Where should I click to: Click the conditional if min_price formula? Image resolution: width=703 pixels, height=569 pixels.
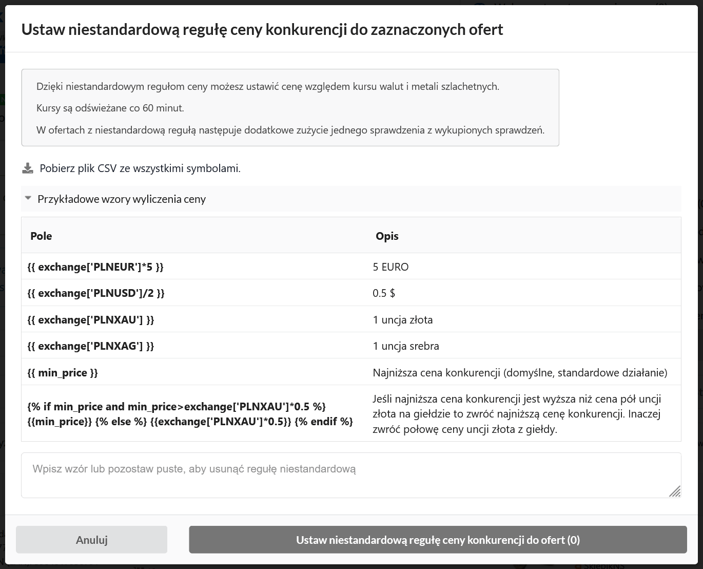(x=190, y=414)
